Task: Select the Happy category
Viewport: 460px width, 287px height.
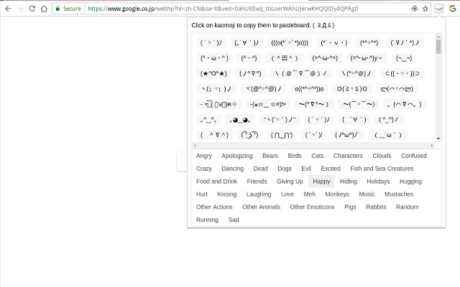Action: point(321,182)
